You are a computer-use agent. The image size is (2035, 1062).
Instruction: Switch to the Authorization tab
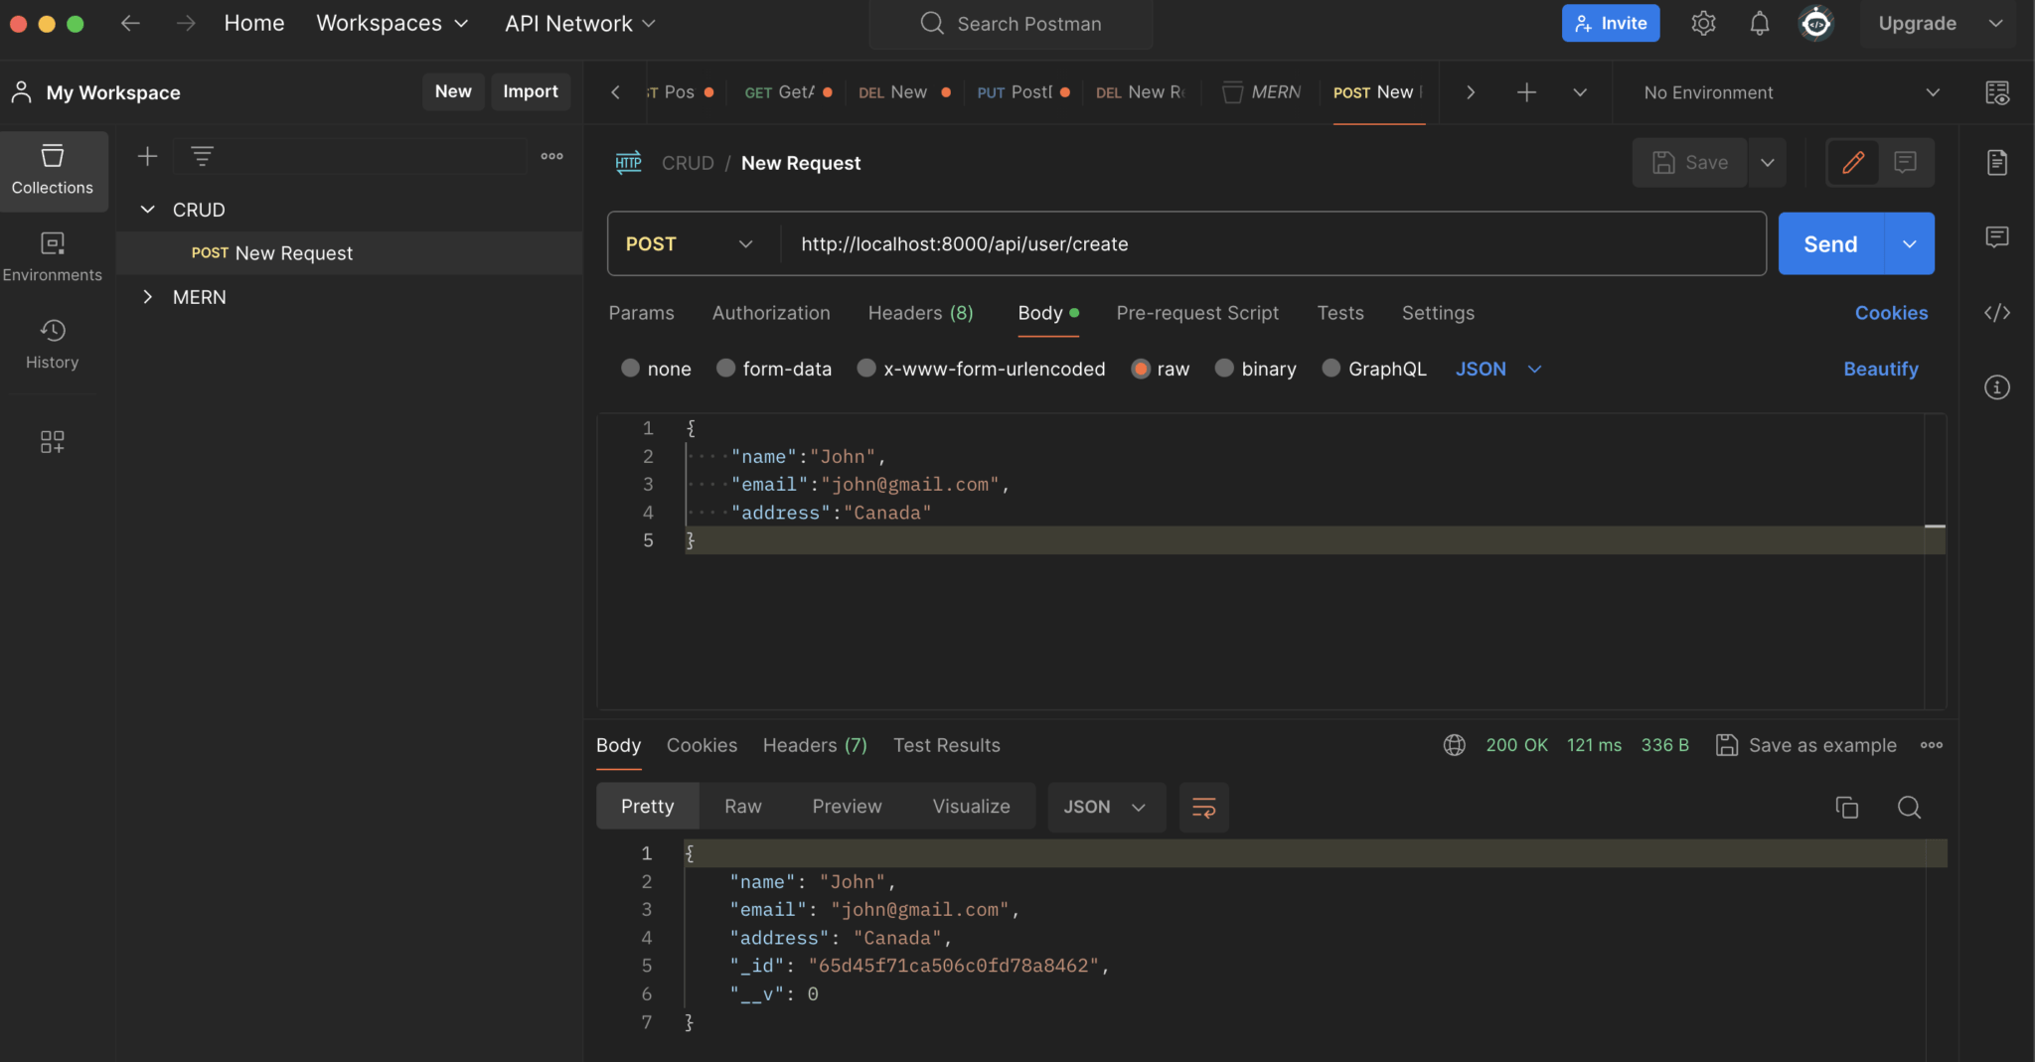pos(771,313)
